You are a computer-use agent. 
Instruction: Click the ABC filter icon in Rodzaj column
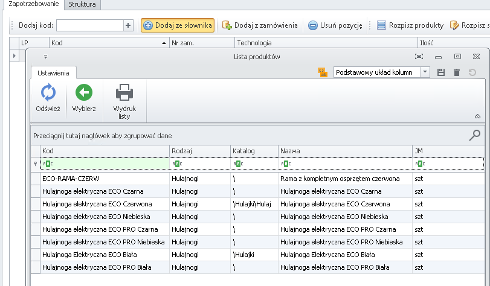click(177, 164)
